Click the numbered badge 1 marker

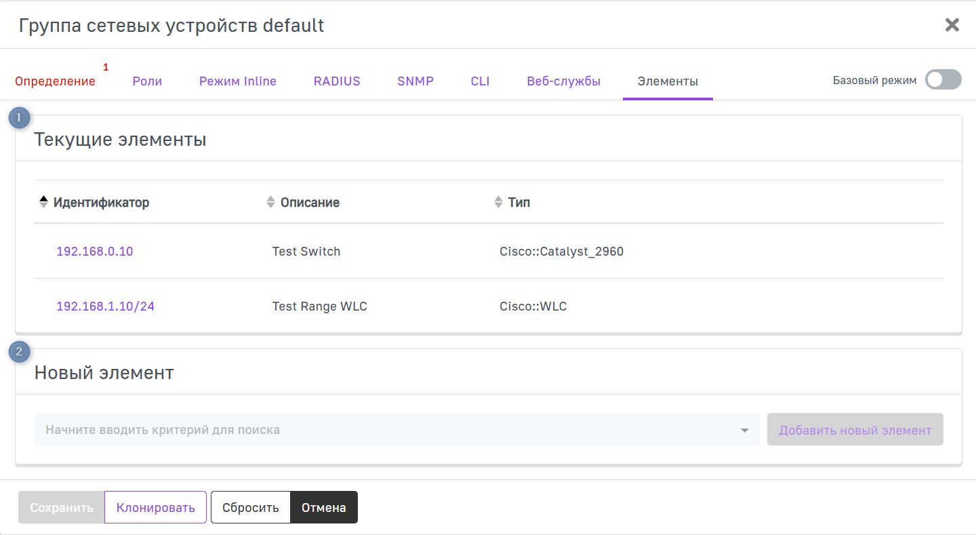tap(19, 118)
